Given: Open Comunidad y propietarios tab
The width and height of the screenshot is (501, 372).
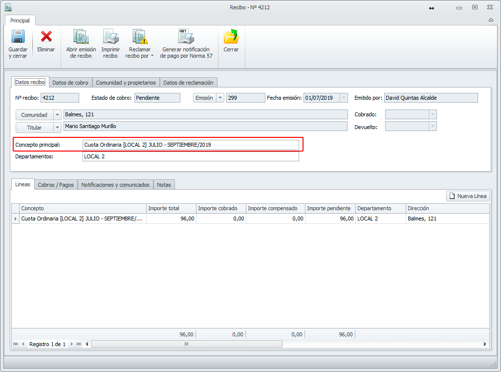Looking at the screenshot, I should tap(126, 83).
